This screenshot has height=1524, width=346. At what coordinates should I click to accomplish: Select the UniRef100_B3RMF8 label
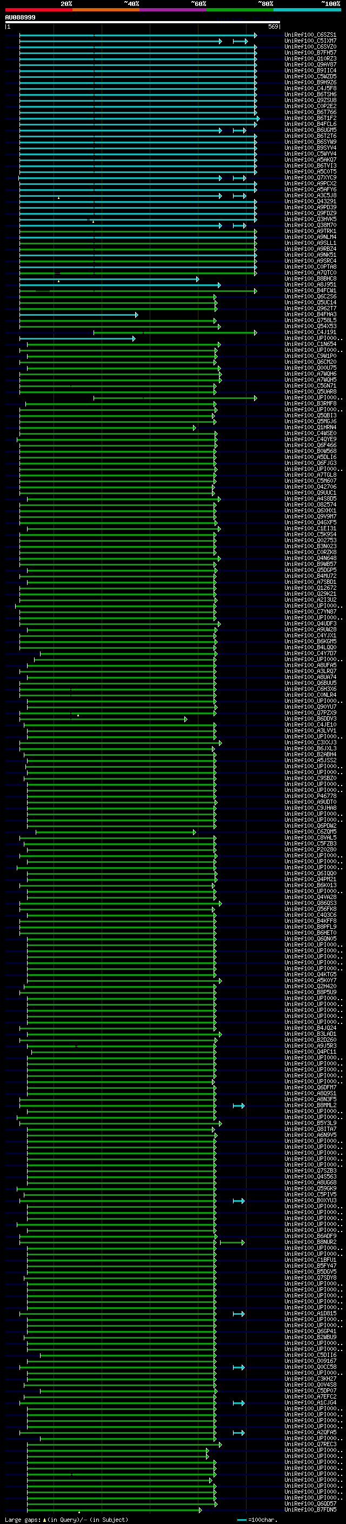[310, 403]
